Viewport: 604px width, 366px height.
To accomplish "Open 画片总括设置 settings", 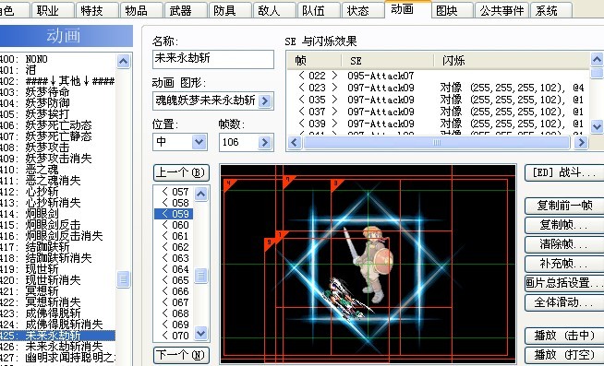I will [565, 283].
